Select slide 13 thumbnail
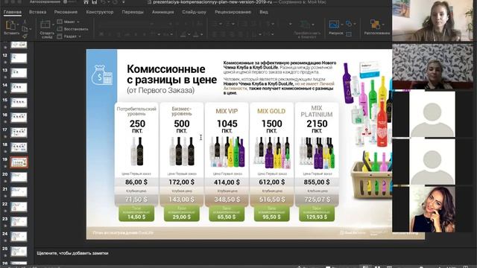This screenshot has height=268, width=477. click(19, 73)
